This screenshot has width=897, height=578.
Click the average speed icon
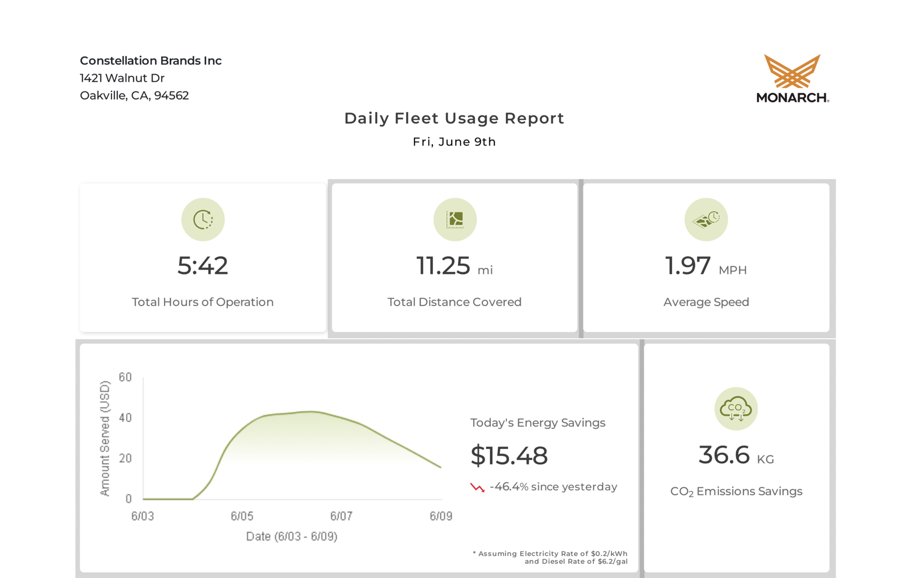[x=706, y=220]
